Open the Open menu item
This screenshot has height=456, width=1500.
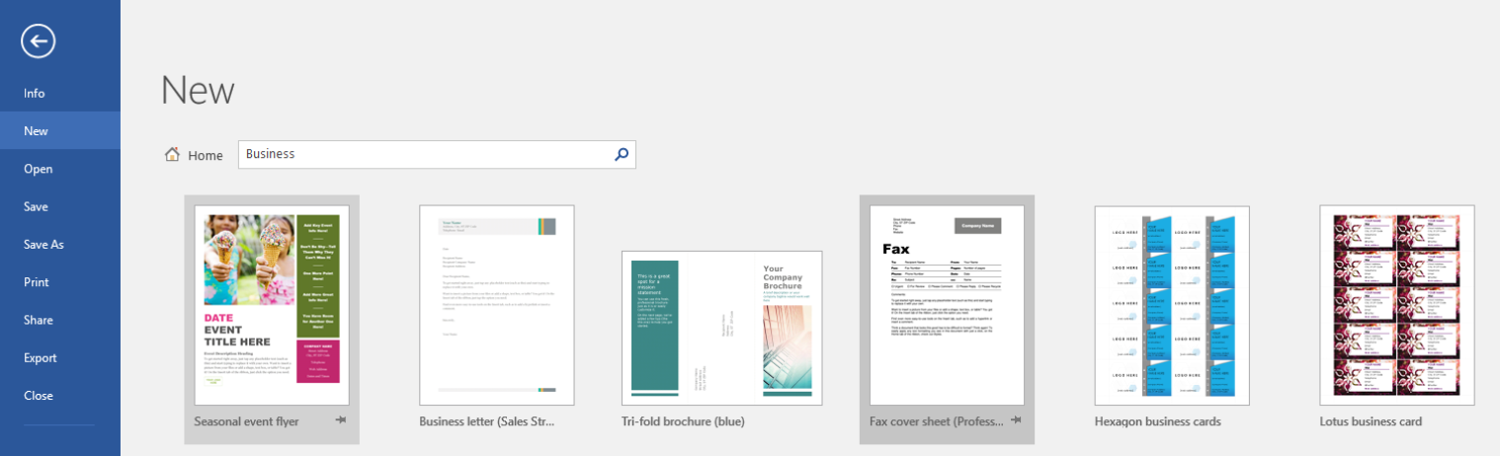coord(60,169)
